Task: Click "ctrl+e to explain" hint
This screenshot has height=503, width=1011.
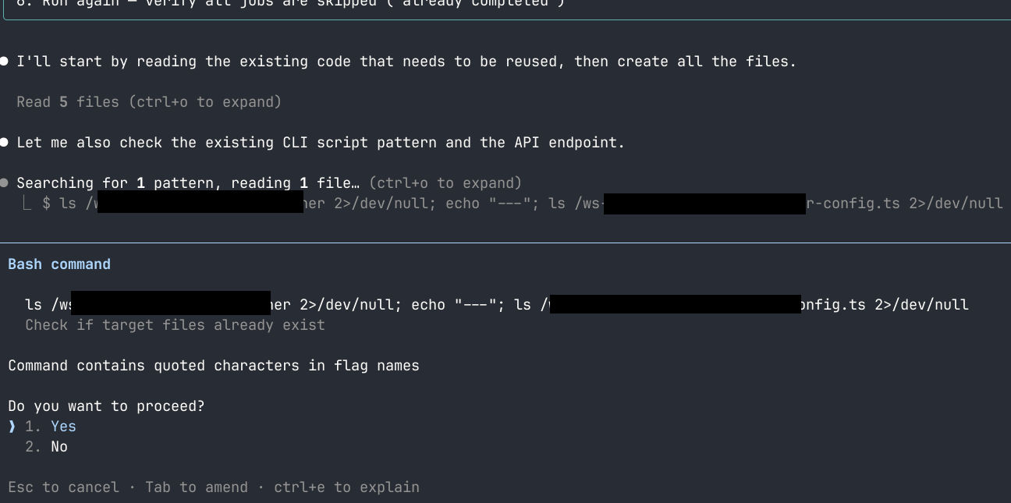Action: (346, 487)
